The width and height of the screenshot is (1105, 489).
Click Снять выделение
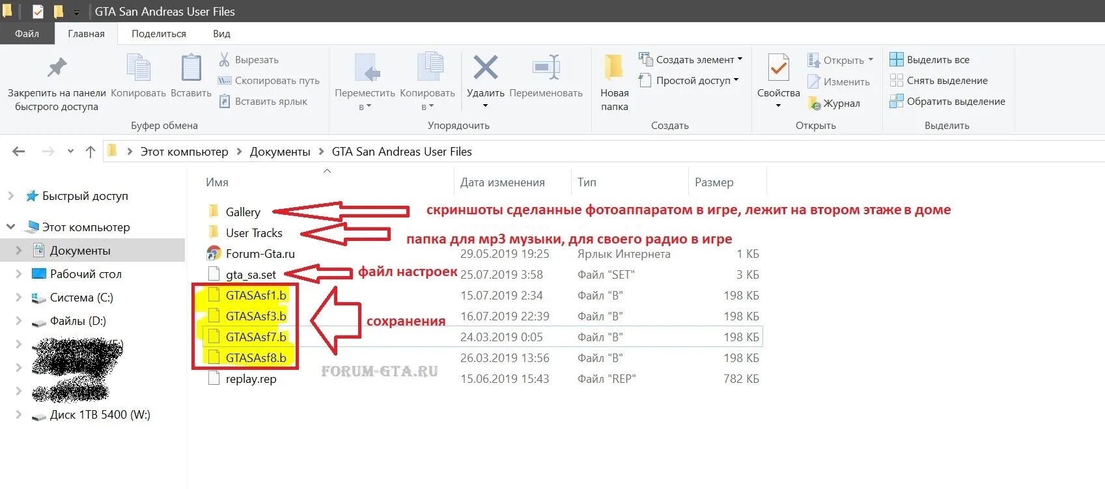(938, 80)
